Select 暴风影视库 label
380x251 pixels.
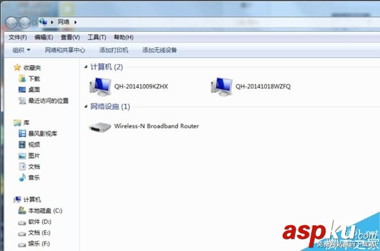[42, 134]
